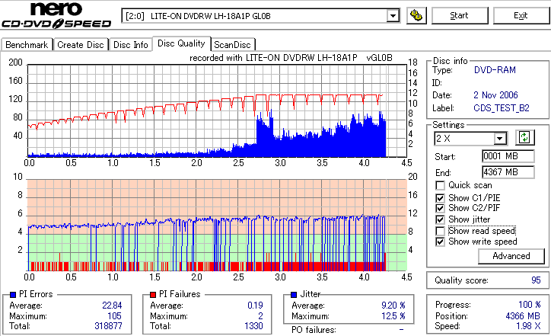Screen dimensions: 551x336
Task: Click Jitter average 9.20 %
Action: click(x=393, y=306)
